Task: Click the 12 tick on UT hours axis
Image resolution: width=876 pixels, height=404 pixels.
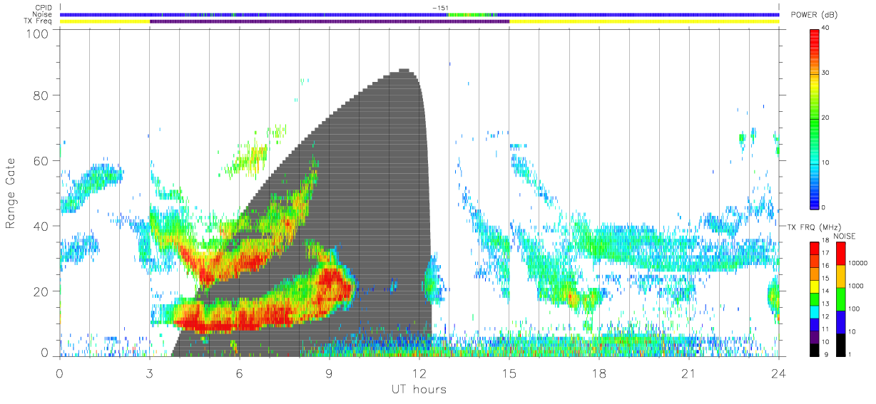Action: (x=419, y=373)
